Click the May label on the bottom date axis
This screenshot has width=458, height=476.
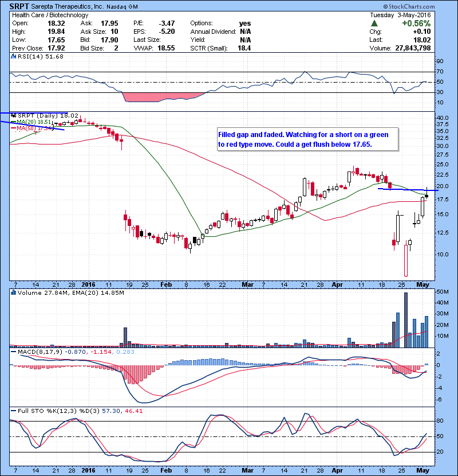[423, 470]
